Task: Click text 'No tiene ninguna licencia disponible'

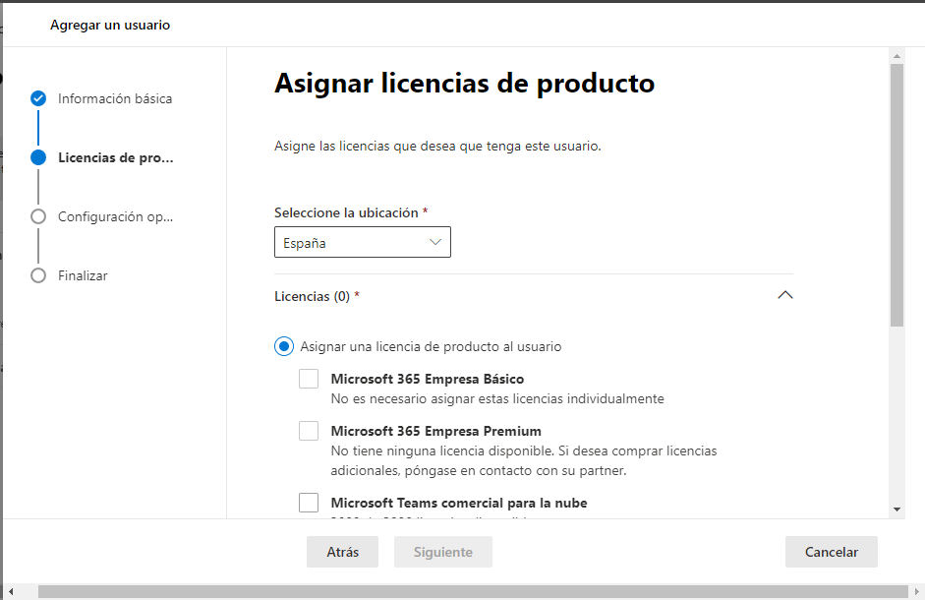Action: pos(442,450)
